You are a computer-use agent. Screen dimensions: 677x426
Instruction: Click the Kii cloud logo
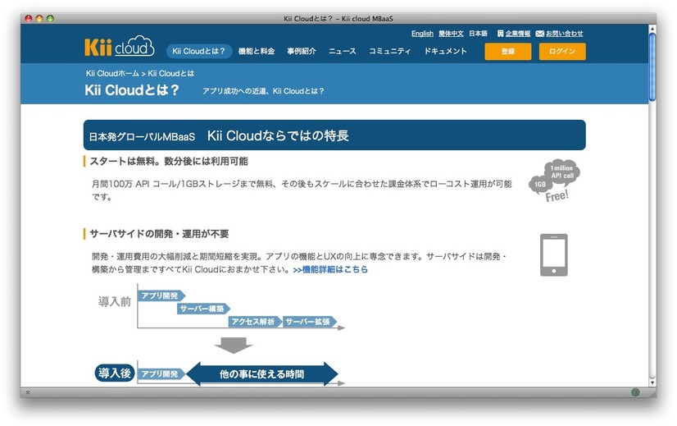pyautogui.click(x=119, y=46)
